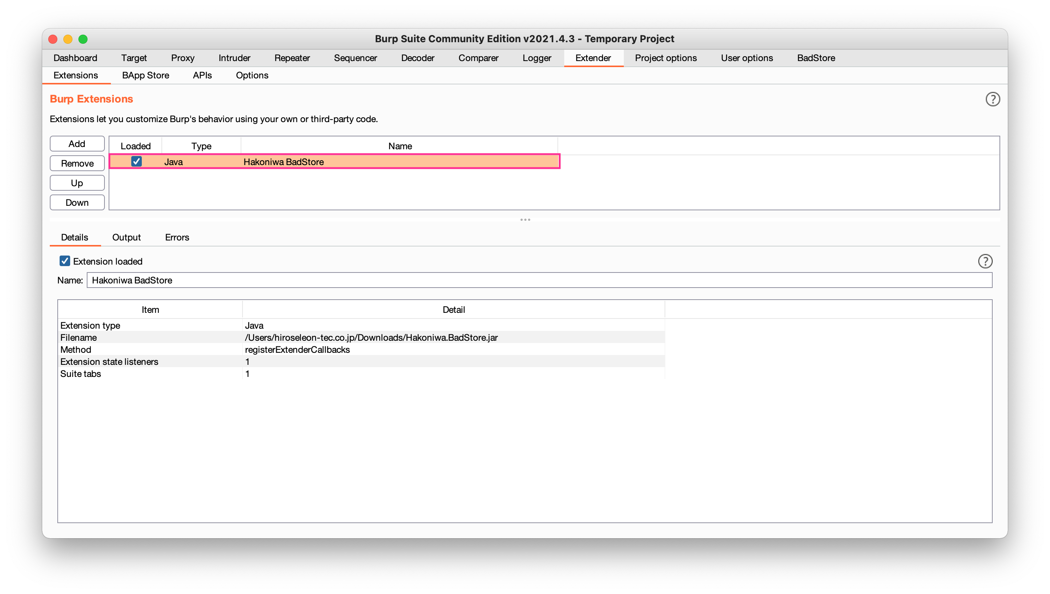Click the extension Name text field
The height and width of the screenshot is (594, 1050).
coord(539,280)
